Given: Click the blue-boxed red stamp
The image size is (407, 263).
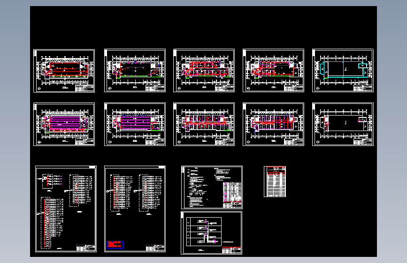Looking at the screenshot, I should click(x=115, y=245).
